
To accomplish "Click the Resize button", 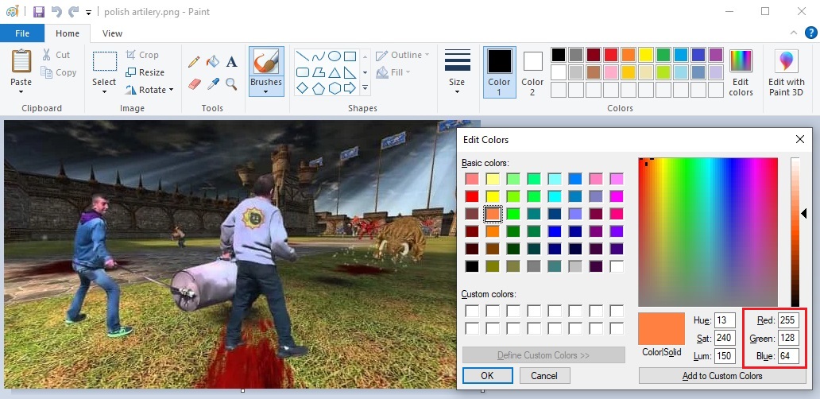I will coord(145,72).
